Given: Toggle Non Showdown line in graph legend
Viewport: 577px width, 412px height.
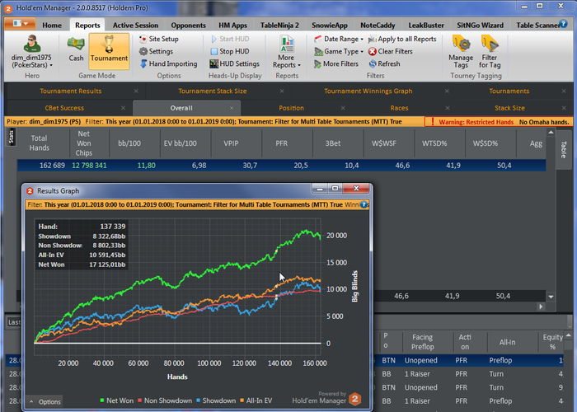Looking at the screenshot, I should click(x=165, y=400).
